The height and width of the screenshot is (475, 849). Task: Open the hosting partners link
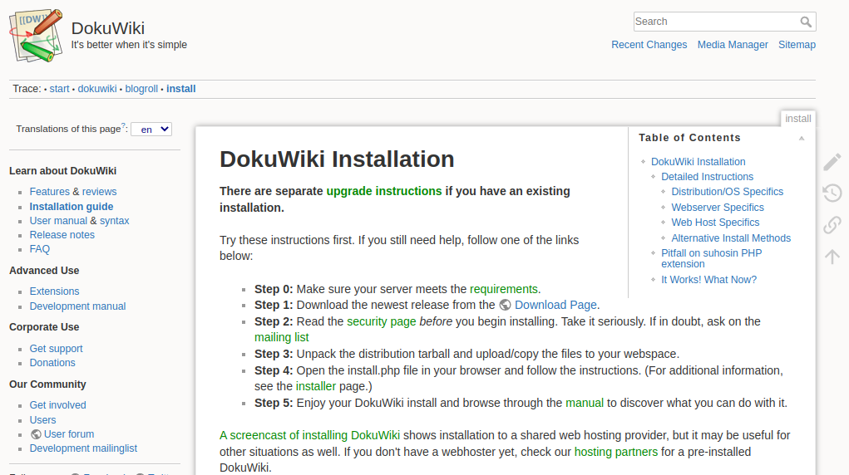click(615, 452)
